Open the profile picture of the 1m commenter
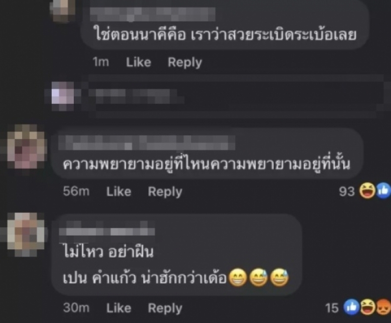Viewport: 391px width, 323px height. pyautogui.click(x=63, y=9)
